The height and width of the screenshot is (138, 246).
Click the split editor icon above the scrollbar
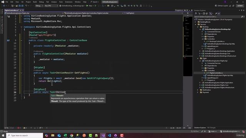click(188, 13)
